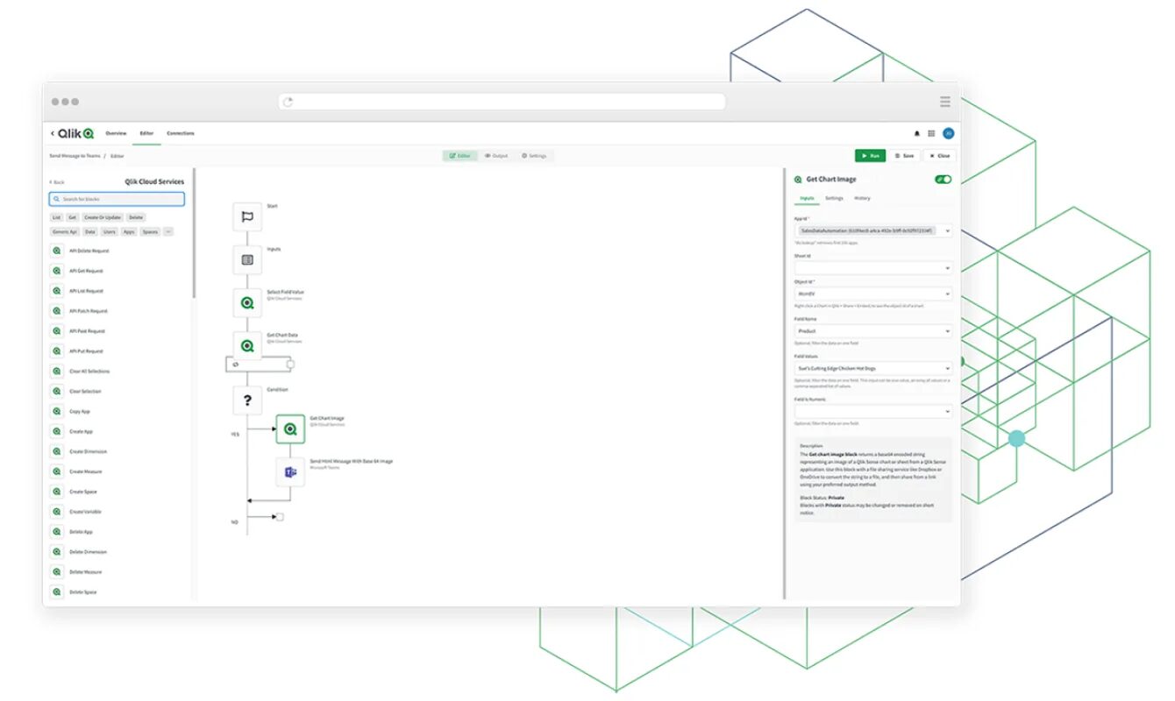Click the API Patch Request block icon
Image resolution: width=1175 pixels, height=701 pixels.
click(x=56, y=311)
